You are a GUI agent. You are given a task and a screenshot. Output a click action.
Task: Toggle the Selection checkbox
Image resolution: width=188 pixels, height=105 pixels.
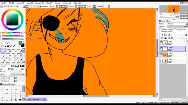[x=40, y=6]
